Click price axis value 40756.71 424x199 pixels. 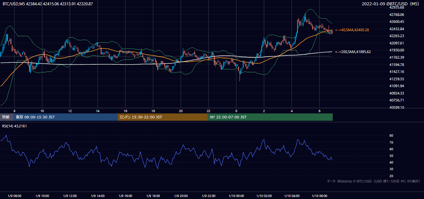396,100
